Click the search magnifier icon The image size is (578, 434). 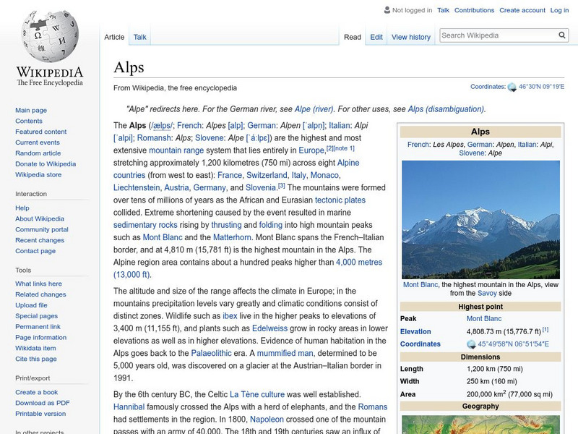[562, 35]
